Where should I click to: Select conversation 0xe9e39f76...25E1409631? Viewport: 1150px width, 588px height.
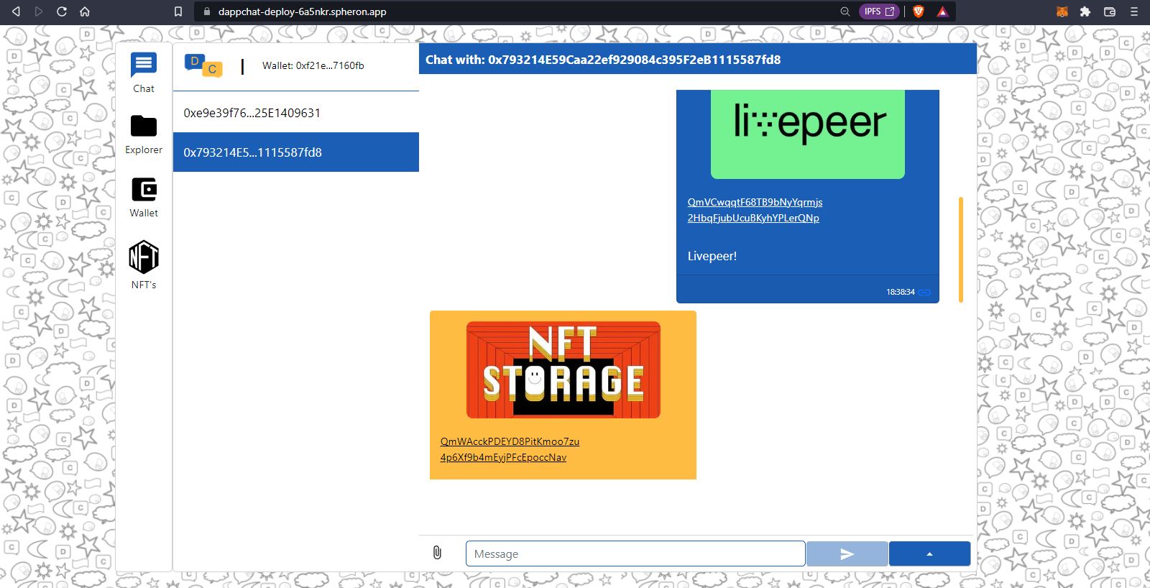(296, 113)
